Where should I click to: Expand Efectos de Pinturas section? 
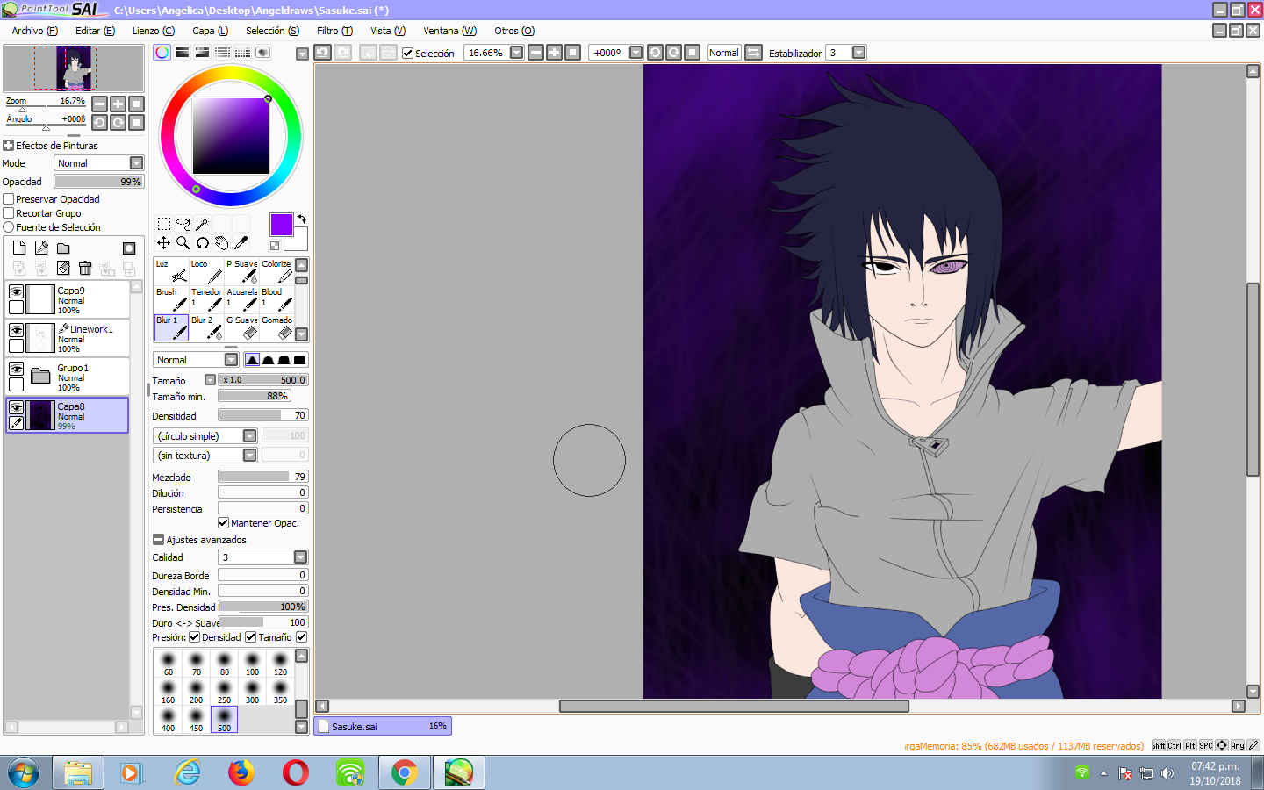coord(9,146)
